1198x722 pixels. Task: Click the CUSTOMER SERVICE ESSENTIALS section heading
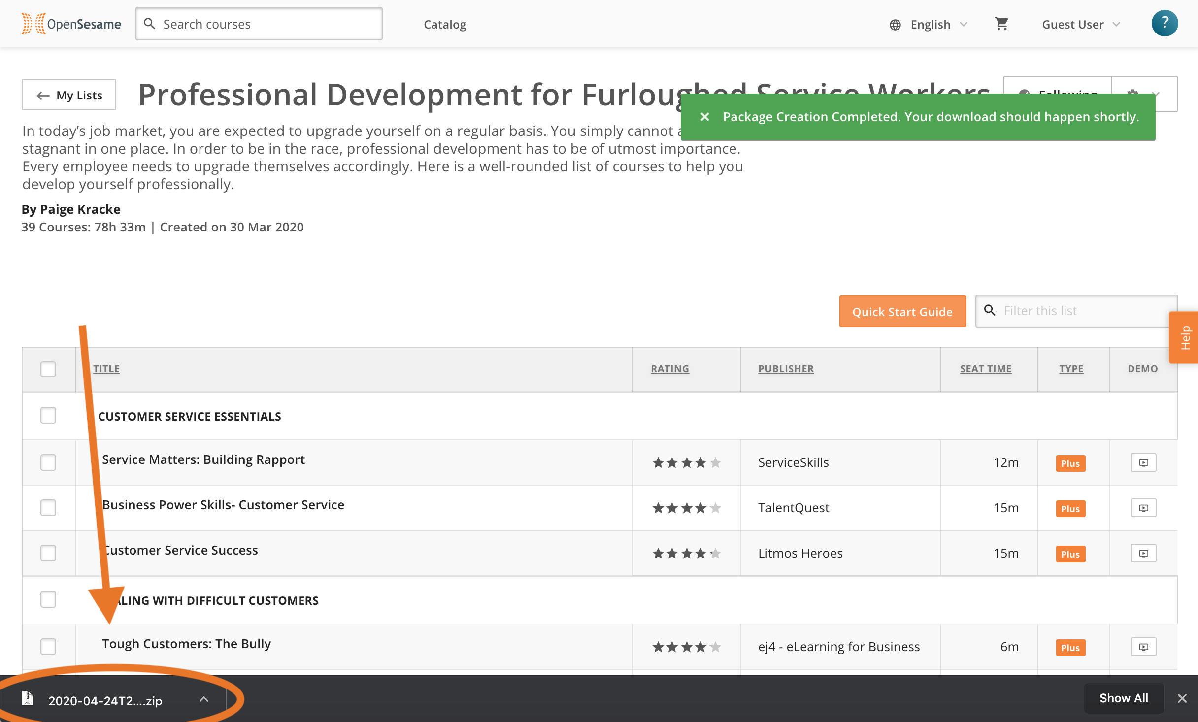click(190, 416)
